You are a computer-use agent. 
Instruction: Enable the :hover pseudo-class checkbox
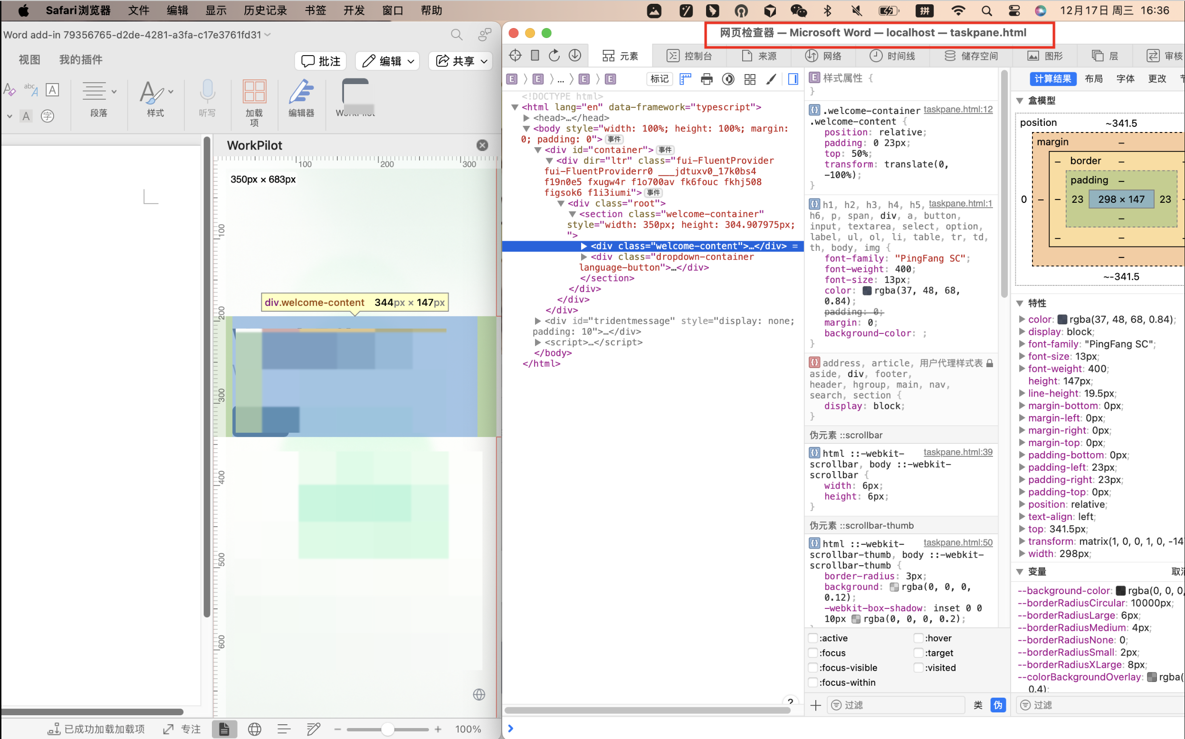(x=918, y=638)
